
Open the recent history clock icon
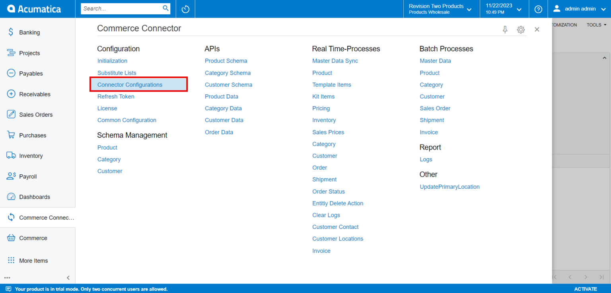tap(185, 9)
